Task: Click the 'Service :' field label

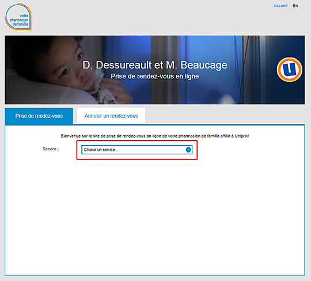Action: (51, 149)
